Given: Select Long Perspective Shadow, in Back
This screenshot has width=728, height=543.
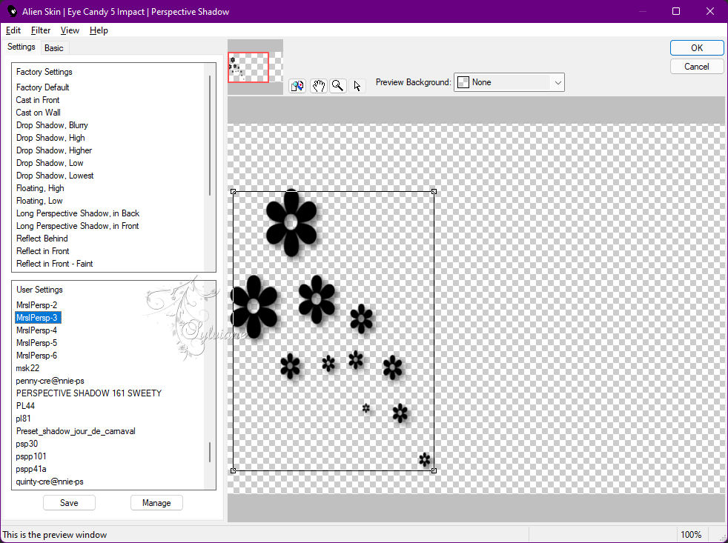Looking at the screenshot, I should click(x=78, y=213).
